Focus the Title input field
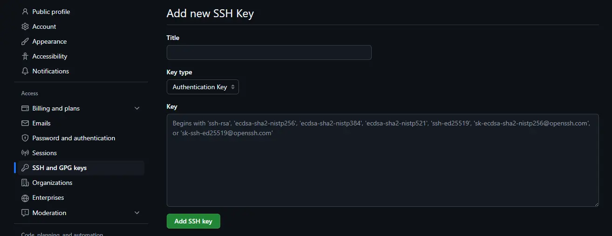 tap(269, 52)
